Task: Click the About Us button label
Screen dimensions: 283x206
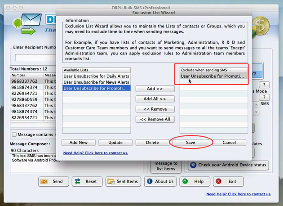Action: point(164,181)
